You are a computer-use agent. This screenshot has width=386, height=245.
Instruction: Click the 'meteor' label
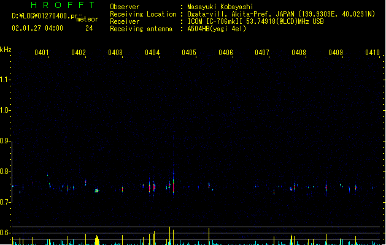click(87, 19)
